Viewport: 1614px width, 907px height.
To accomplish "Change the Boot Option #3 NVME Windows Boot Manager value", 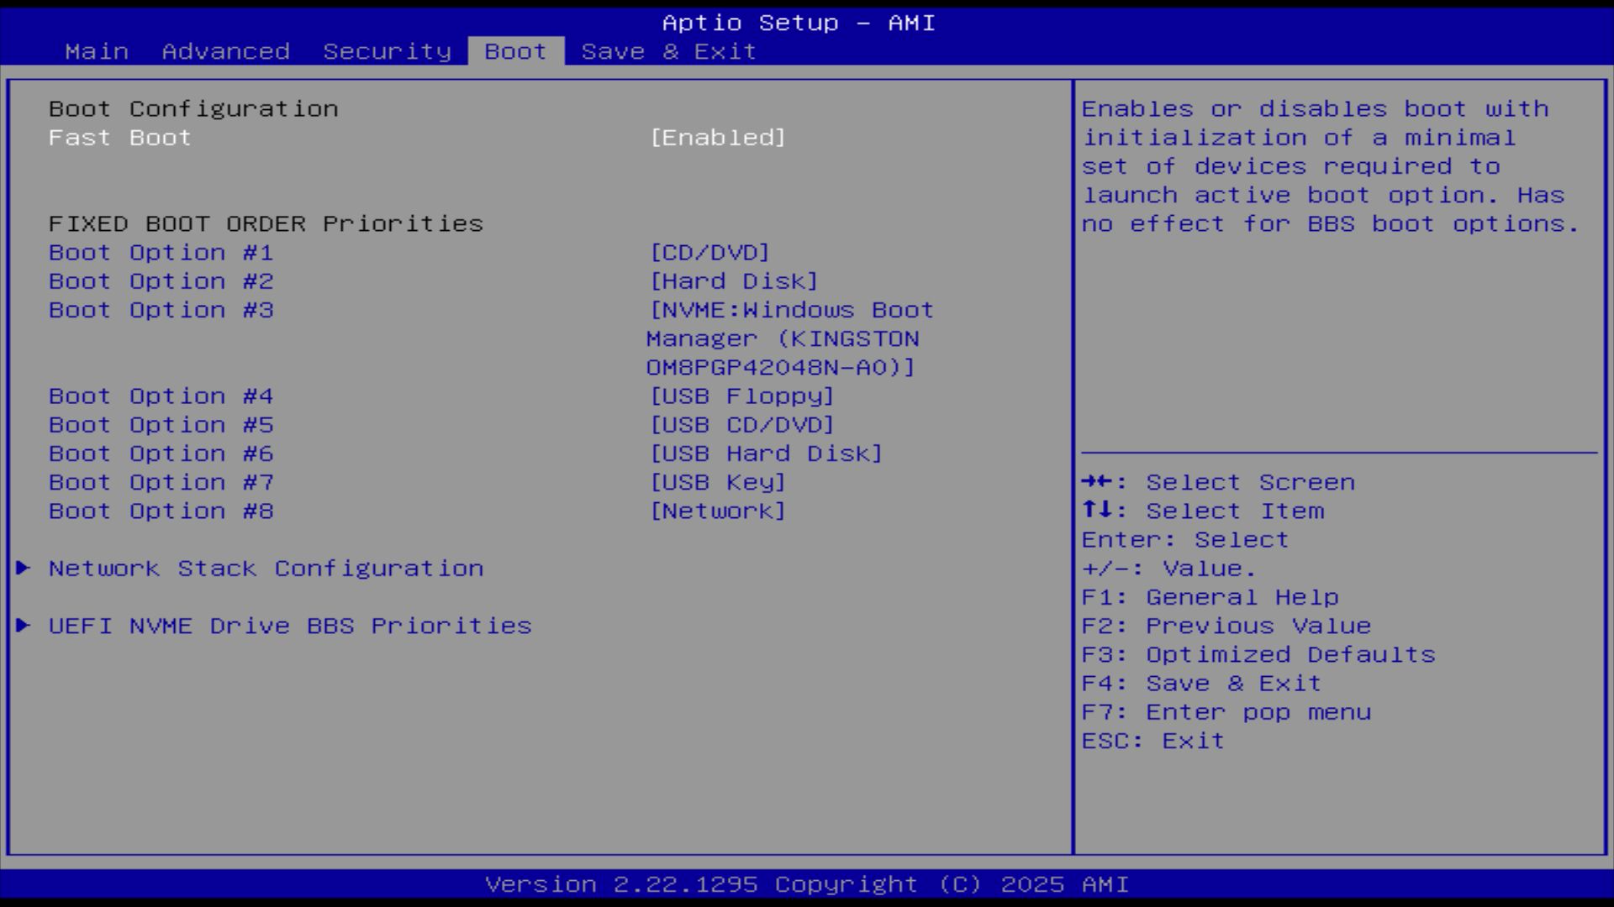I will tap(790, 338).
